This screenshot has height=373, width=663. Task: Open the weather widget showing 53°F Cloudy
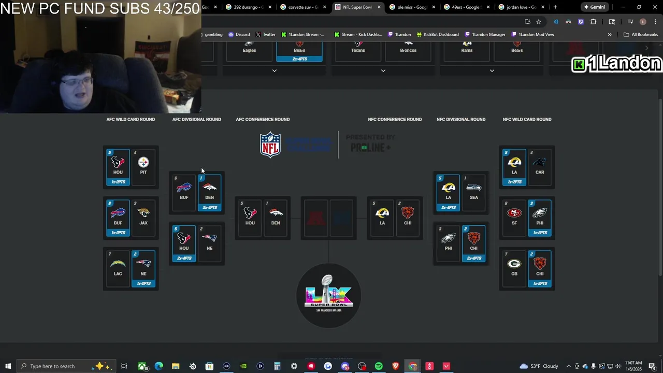pos(539,366)
